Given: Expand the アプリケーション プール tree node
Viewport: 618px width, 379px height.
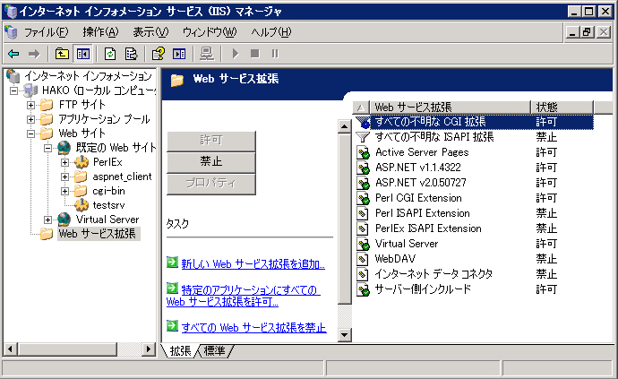Looking at the screenshot, I should coord(30,119).
